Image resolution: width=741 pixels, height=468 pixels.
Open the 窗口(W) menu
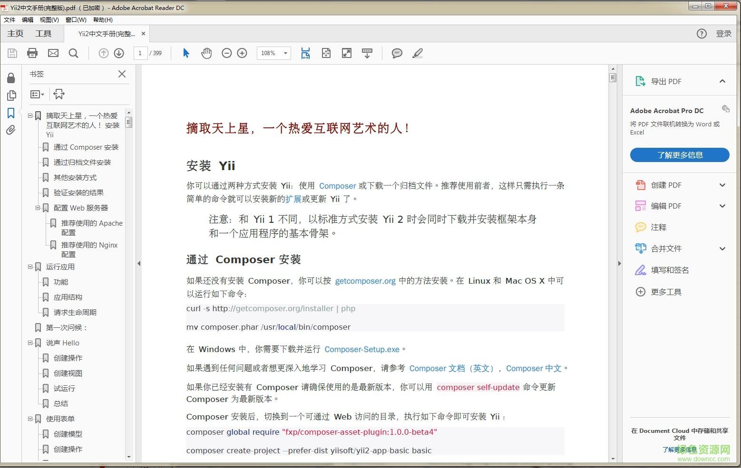pos(76,20)
